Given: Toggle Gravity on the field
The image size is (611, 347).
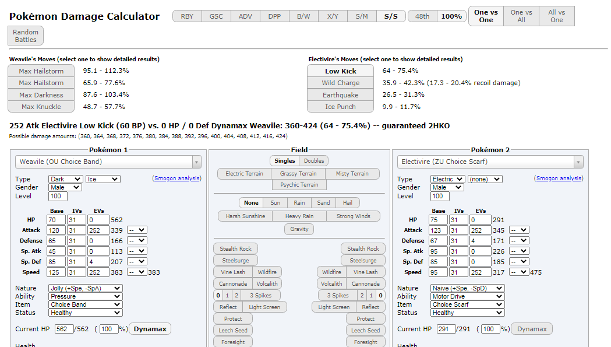Looking at the screenshot, I should pos(299,229).
